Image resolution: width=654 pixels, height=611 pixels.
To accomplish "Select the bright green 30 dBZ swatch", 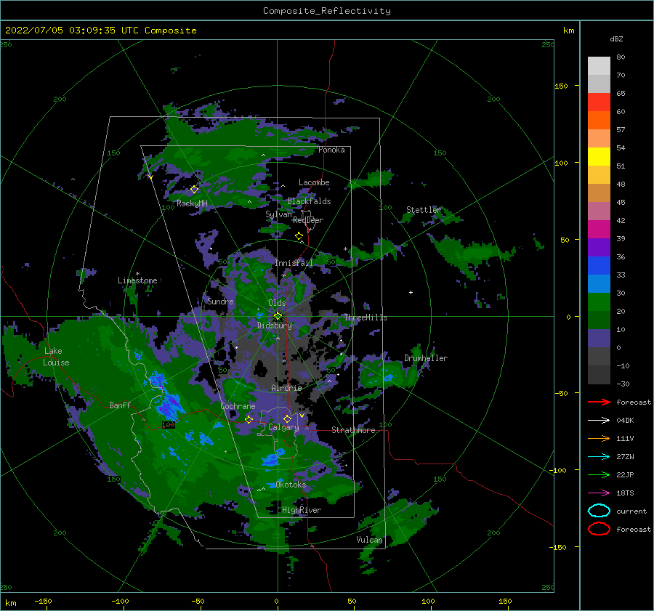I will click(x=599, y=302).
